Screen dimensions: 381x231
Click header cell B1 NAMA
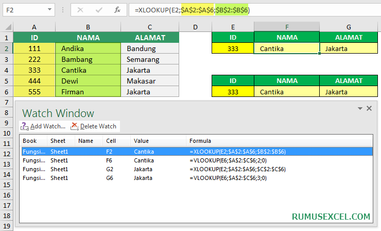88,38
